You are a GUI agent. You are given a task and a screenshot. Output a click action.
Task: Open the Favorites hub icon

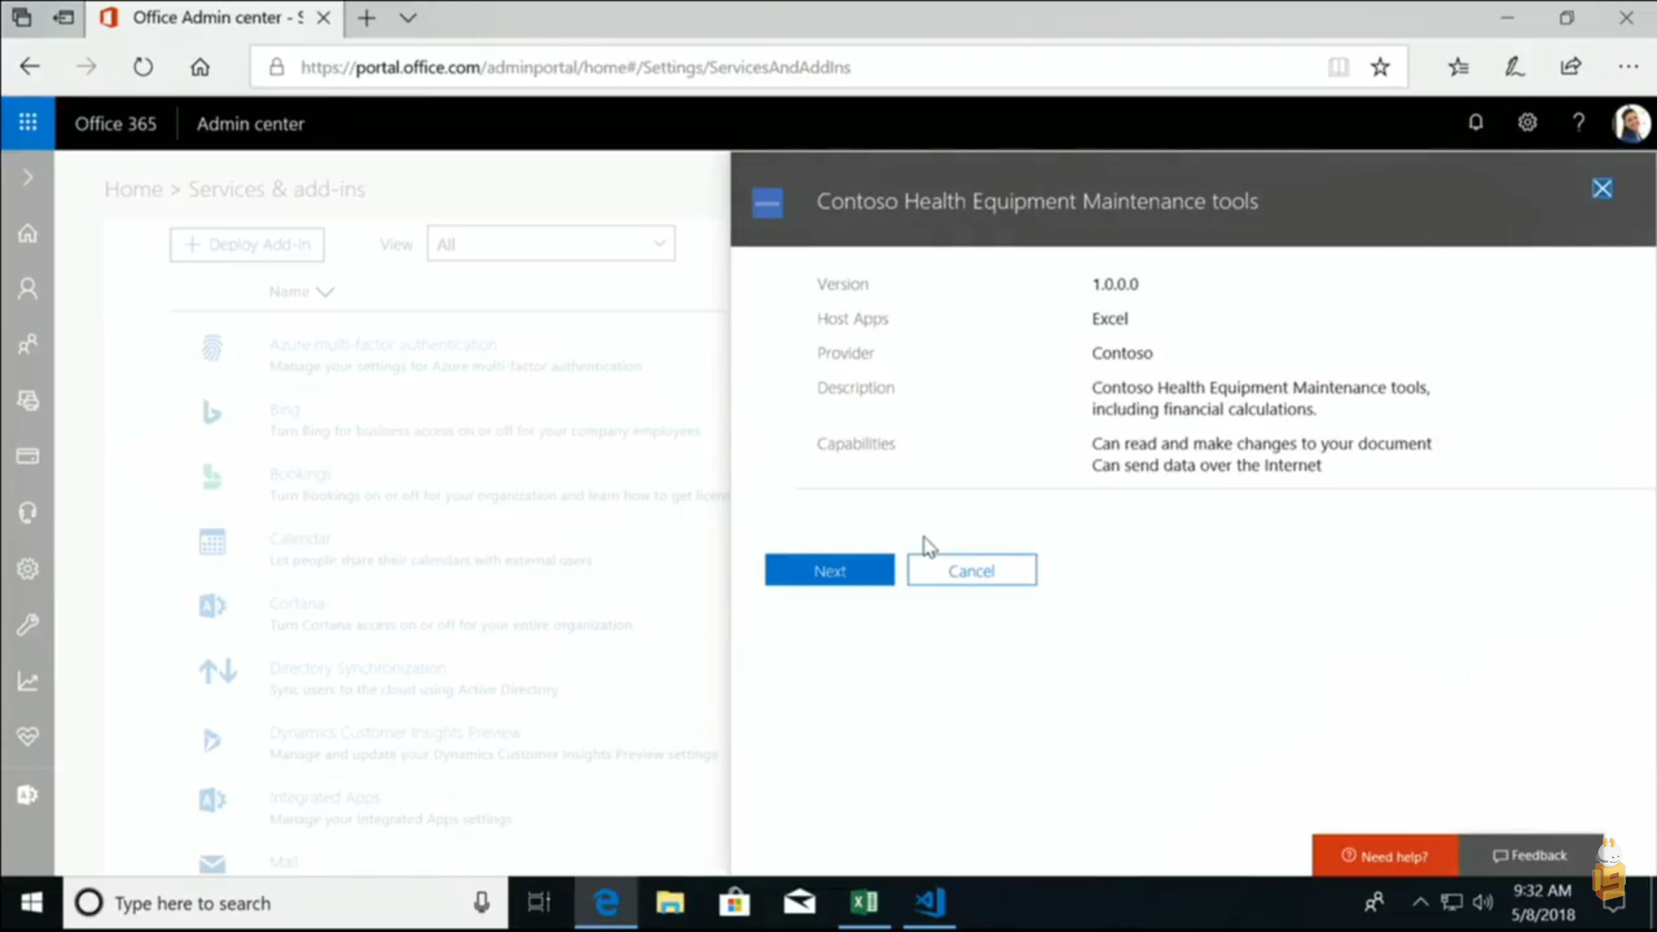tap(1458, 67)
